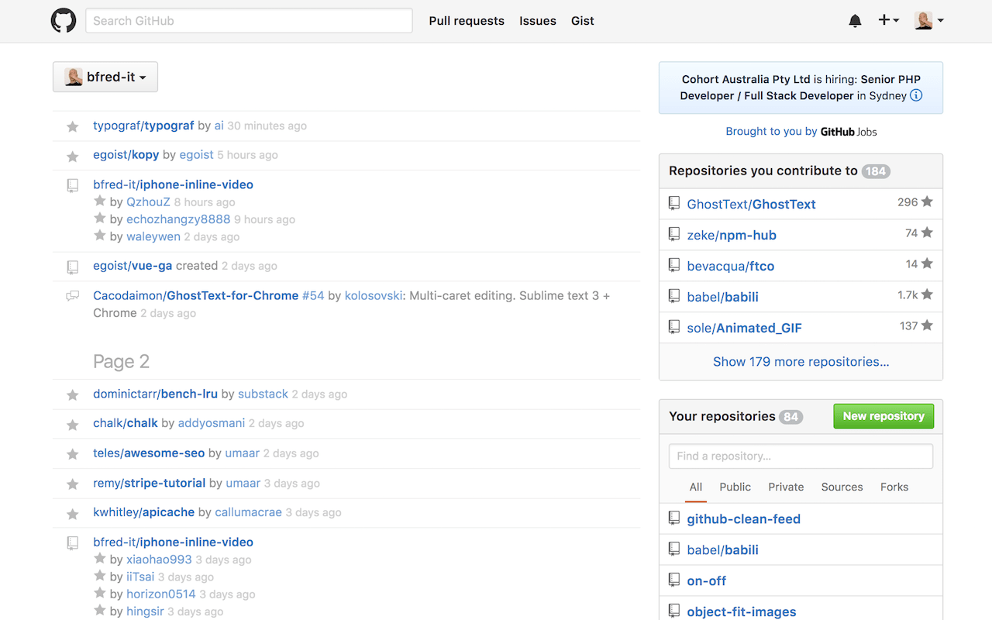Open user profile horizon0514
992x620 pixels.
(x=161, y=594)
